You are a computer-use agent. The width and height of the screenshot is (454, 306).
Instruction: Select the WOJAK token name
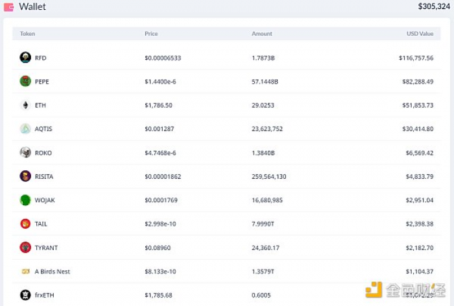click(45, 200)
